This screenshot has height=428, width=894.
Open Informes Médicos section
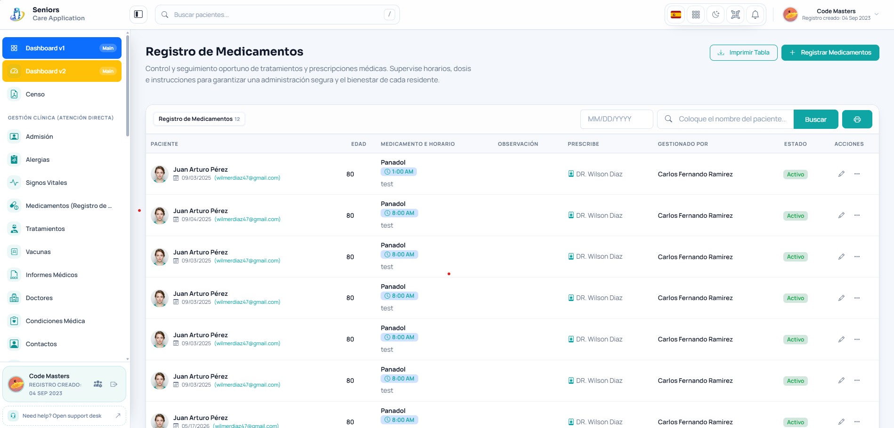tap(62, 275)
